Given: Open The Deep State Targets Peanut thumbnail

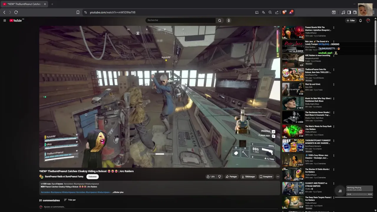Looking at the screenshot, I should click(x=293, y=202).
